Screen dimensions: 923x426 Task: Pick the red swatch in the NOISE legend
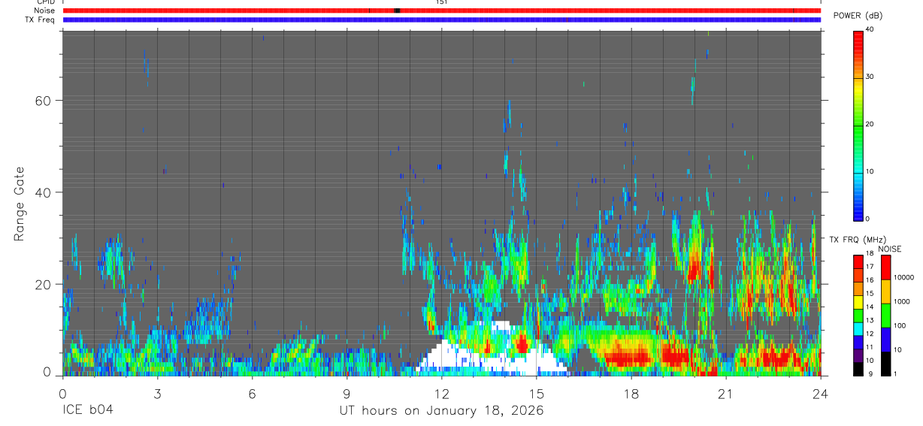pos(885,267)
